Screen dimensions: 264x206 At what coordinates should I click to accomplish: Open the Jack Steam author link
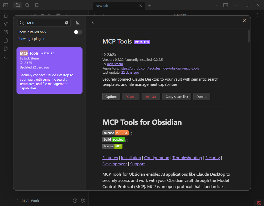point(115,64)
